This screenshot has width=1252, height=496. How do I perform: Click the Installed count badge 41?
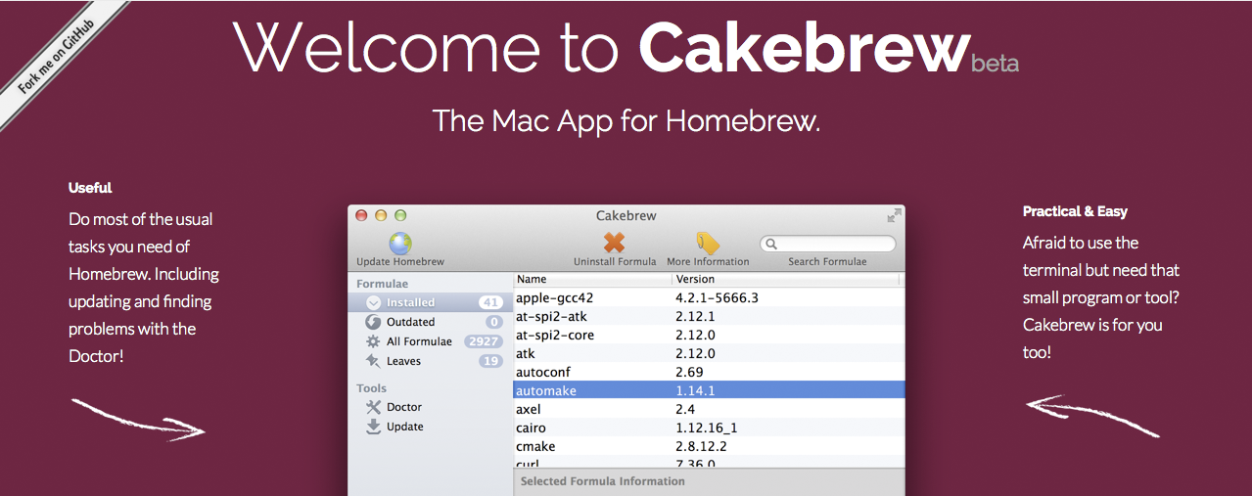(x=490, y=302)
